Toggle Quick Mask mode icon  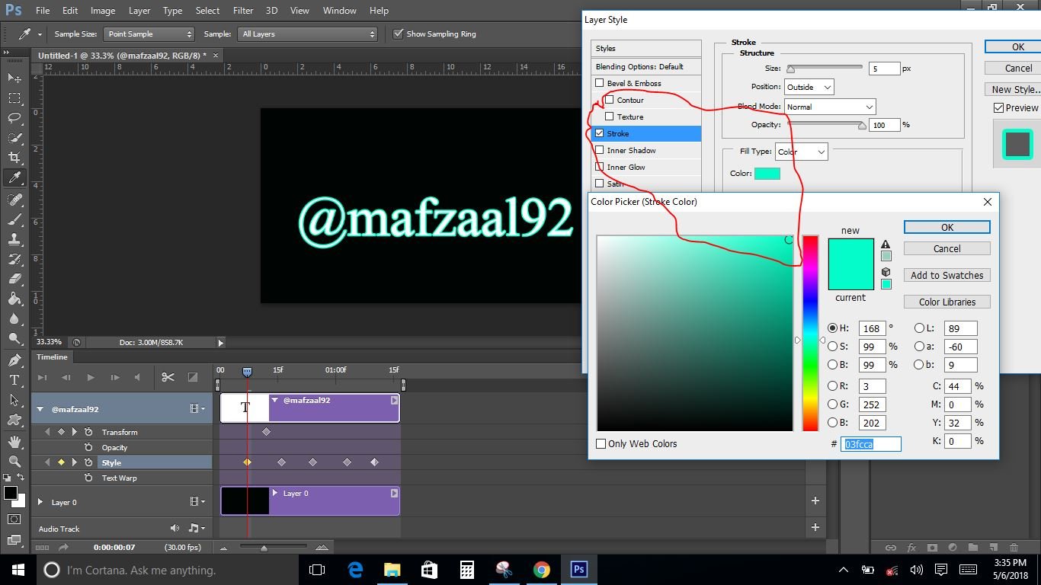pos(14,519)
